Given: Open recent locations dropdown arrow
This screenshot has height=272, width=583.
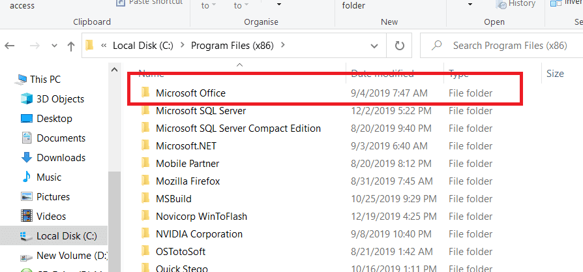Looking at the screenshot, I should tap(54, 46).
